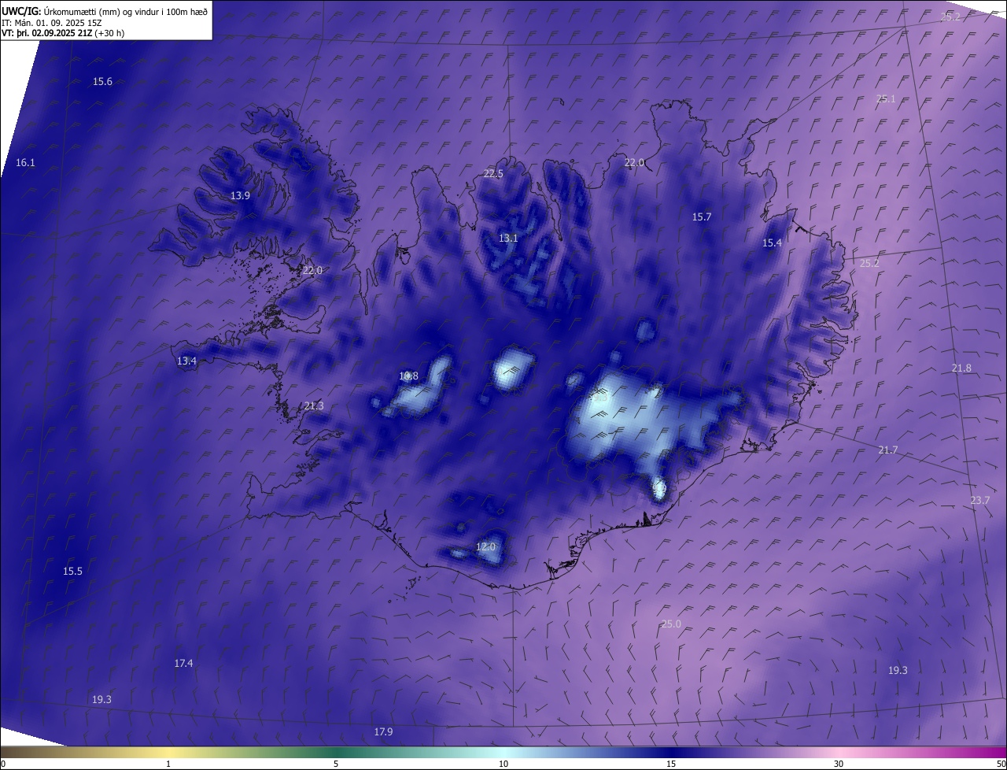Image resolution: width=1007 pixels, height=770 pixels.
Task: Click the 23.7 value label on the map
Action: pyautogui.click(x=979, y=501)
